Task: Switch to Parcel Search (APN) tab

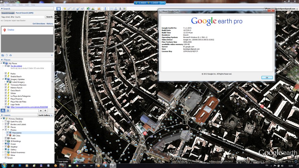Action: 25,13
